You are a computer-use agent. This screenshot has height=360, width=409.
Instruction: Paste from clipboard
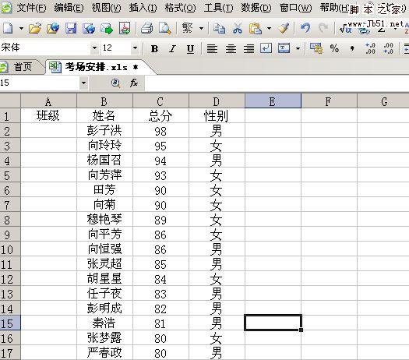point(255,28)
